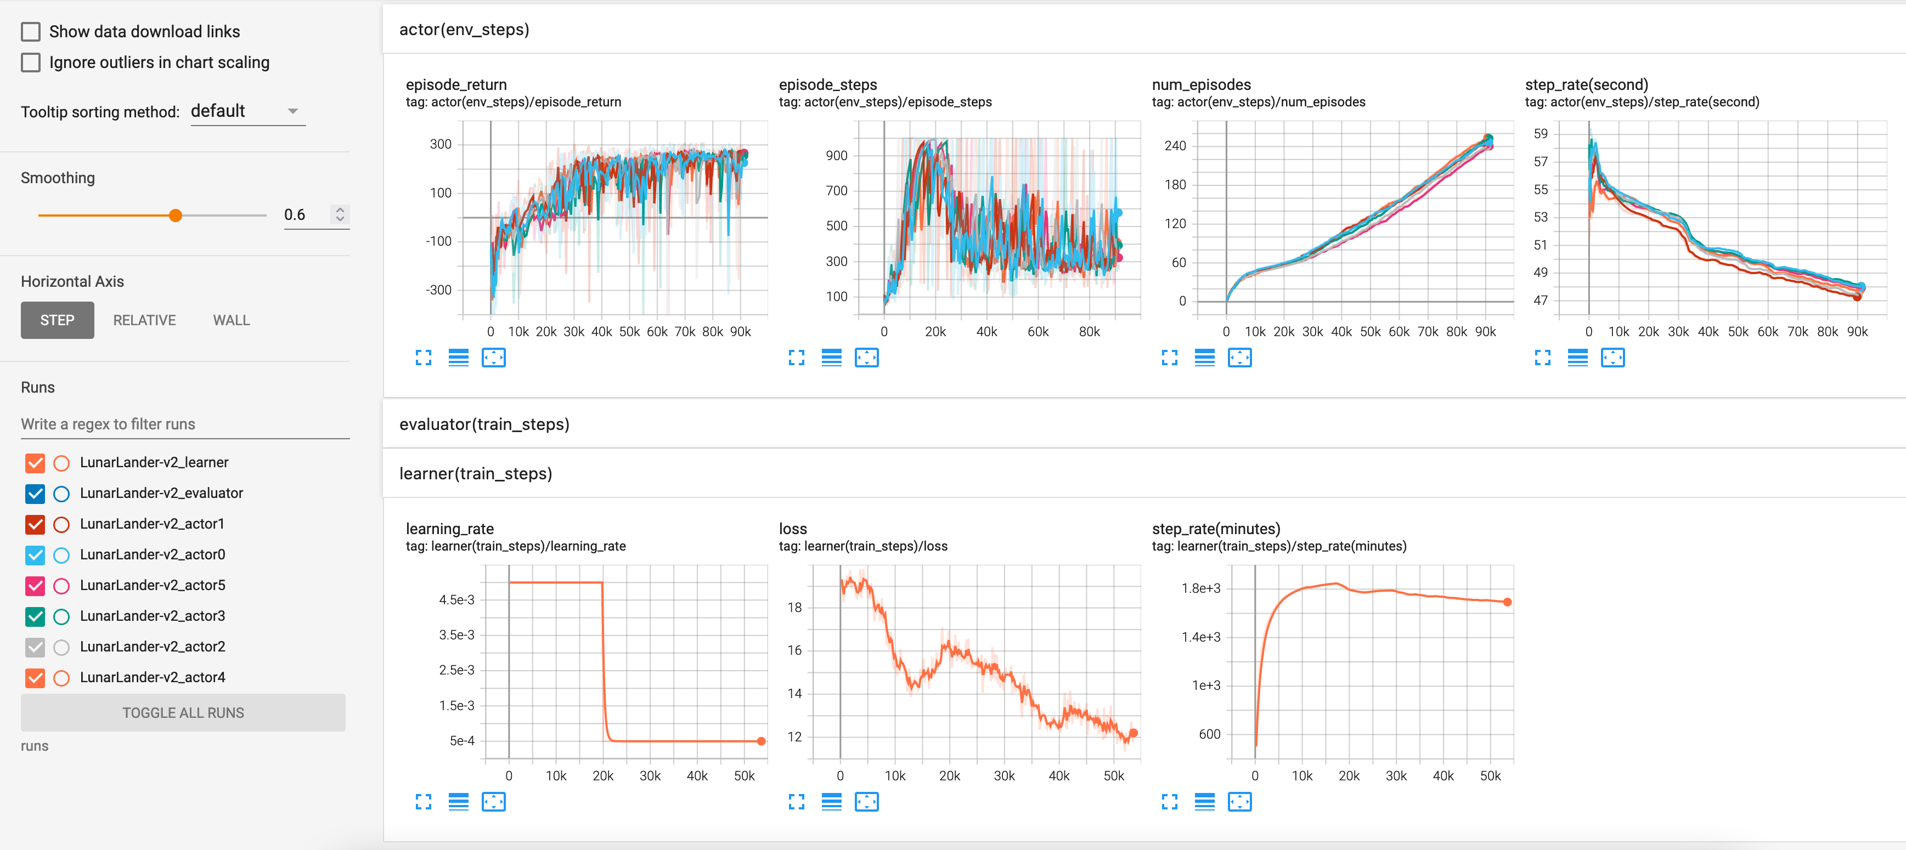The height and width of the screenshot is (850, 1906).
Task: Click the Smoothing slider handle
Action: [176, 216]
